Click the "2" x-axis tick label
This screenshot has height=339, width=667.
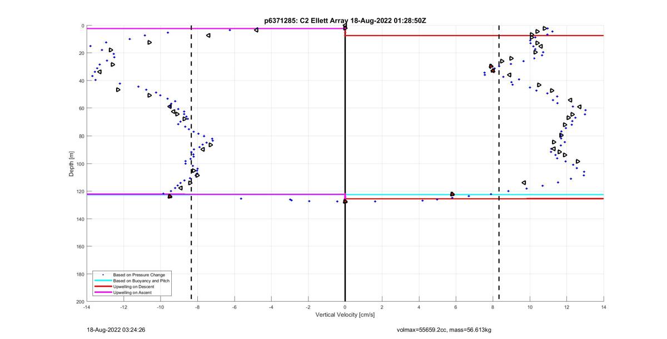pyautogui.click(x=382, y=307)
